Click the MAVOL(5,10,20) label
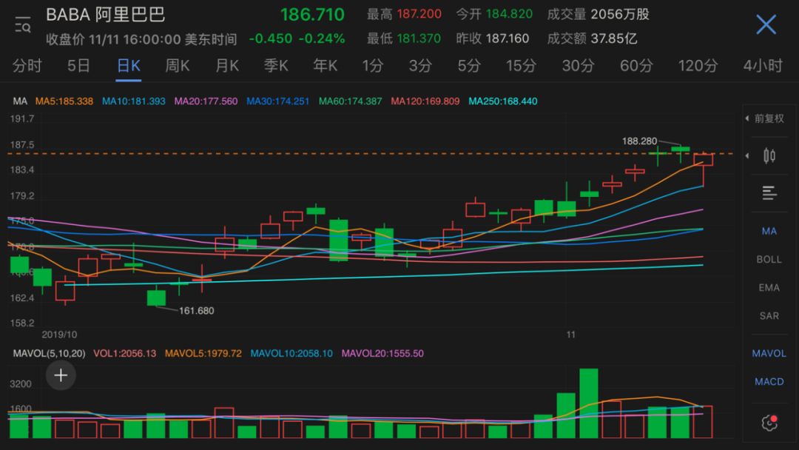 pos(49,354)
